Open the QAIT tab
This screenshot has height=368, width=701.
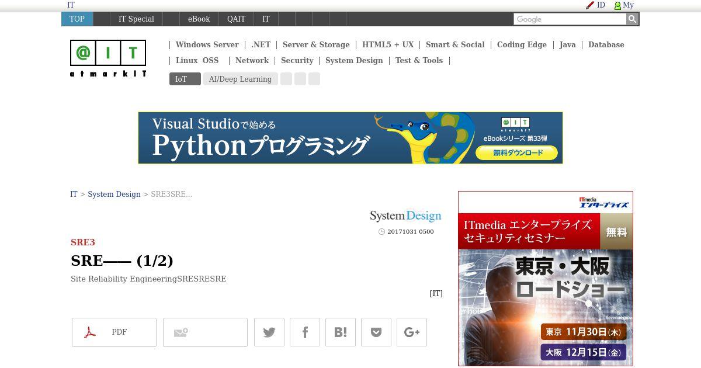[236, 19]
